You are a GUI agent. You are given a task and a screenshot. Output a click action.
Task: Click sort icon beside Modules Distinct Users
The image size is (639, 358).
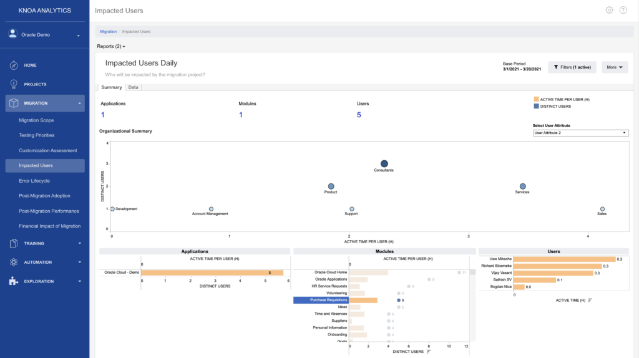coord(429,352)
